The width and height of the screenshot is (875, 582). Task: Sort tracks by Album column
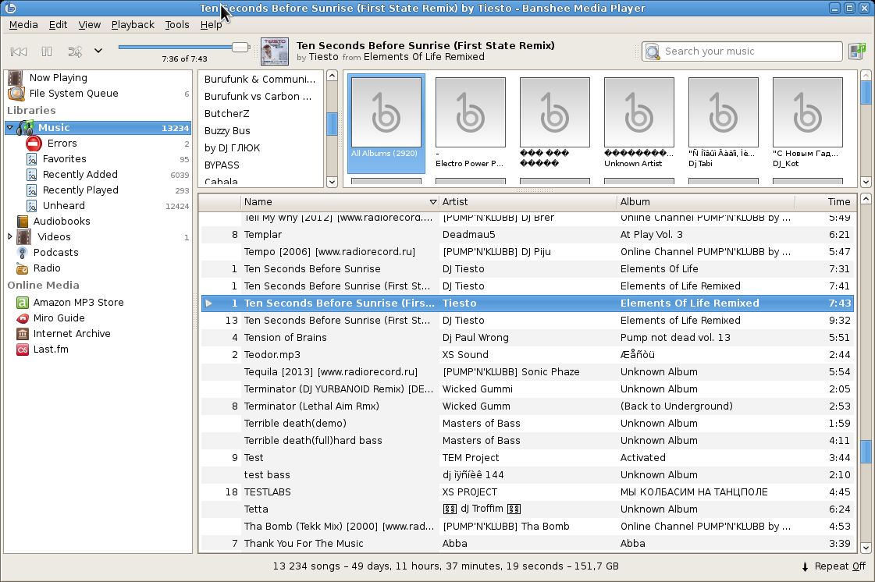(706, 201)
